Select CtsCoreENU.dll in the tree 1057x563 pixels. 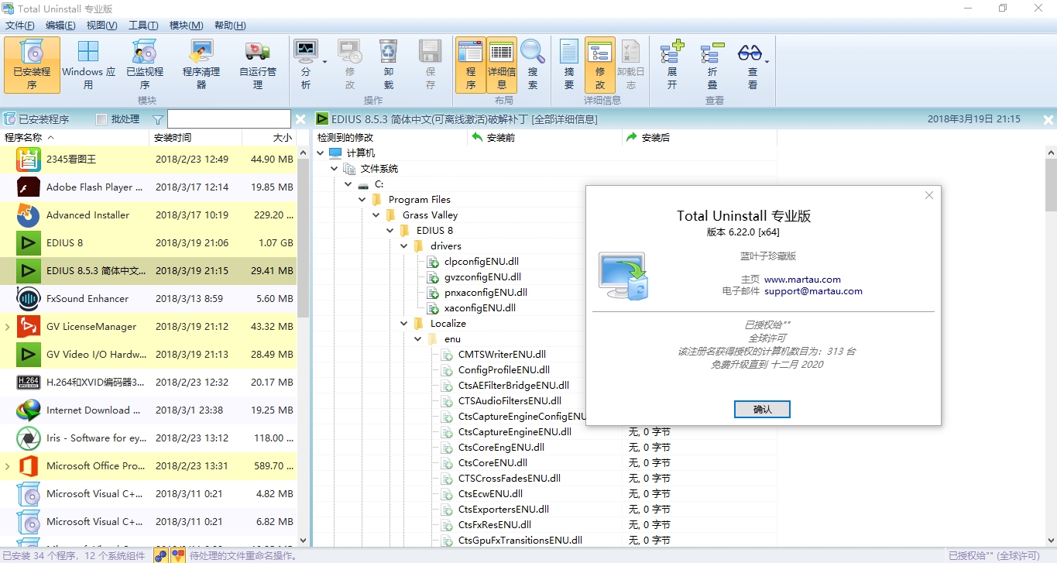coord(492,463)
